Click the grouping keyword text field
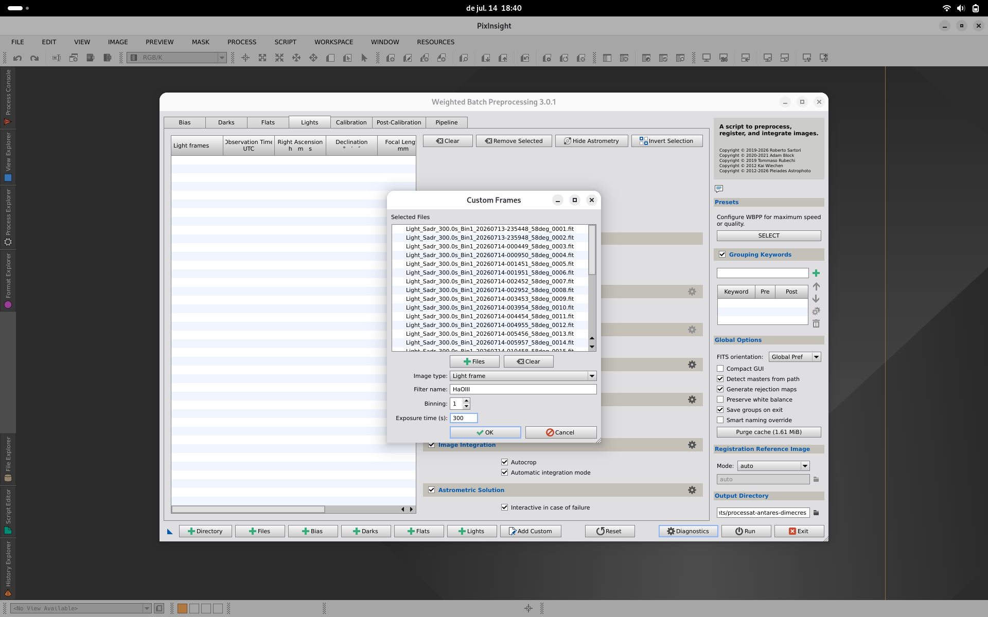This screenshot has width=988, height=617. 763,273
